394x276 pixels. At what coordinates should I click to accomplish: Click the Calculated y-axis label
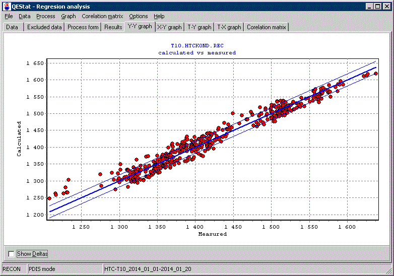[19, 139]
